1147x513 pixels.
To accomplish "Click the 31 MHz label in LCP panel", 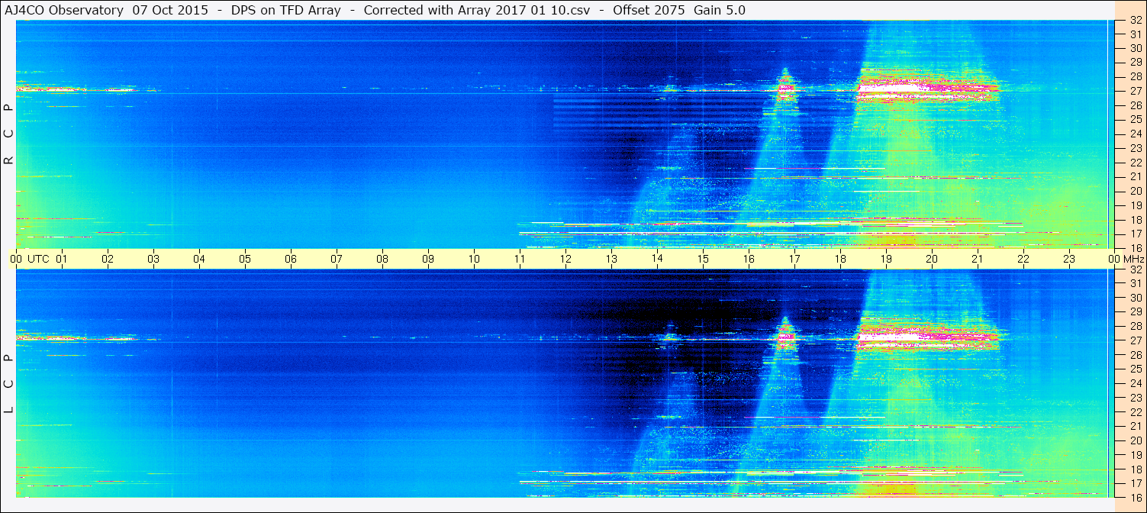I will (x=1135, y=283).
